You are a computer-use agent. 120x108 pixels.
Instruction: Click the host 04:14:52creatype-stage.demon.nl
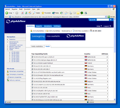pos(45,60)
